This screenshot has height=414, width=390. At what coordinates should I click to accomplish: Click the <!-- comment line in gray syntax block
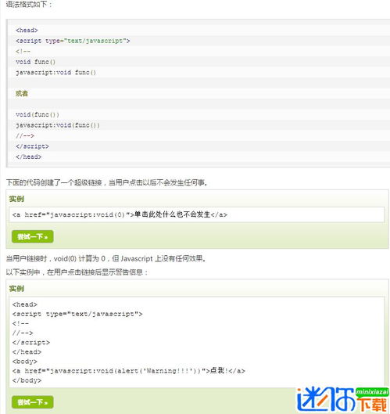(23, 51)
